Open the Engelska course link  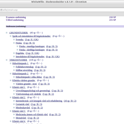[x=20, y=53]
